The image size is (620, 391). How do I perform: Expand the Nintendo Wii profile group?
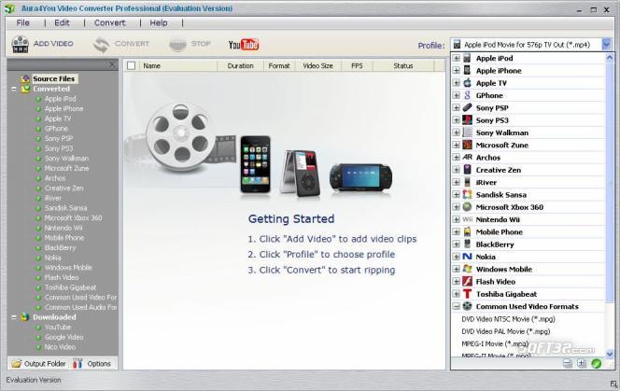point(456,219)
